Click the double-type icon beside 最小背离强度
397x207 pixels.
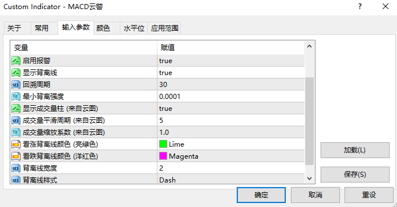(x=16, y=97)
